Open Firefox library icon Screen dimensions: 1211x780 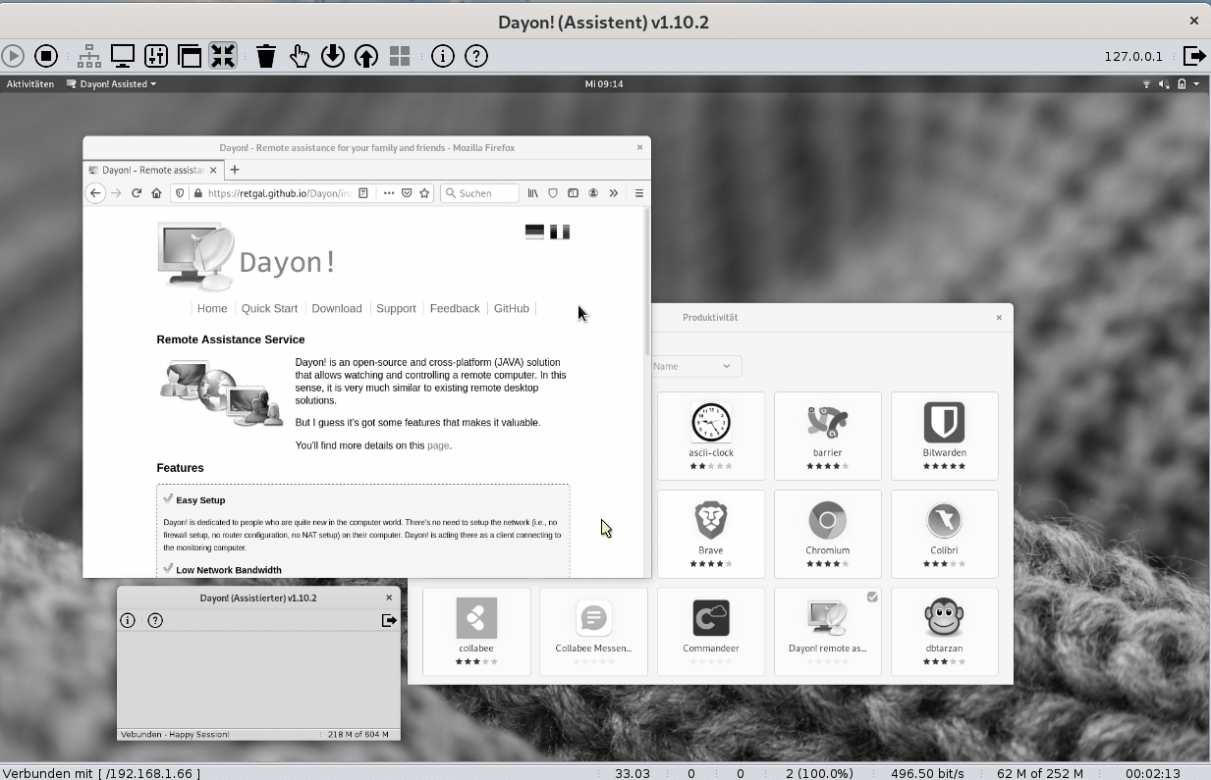533,193
